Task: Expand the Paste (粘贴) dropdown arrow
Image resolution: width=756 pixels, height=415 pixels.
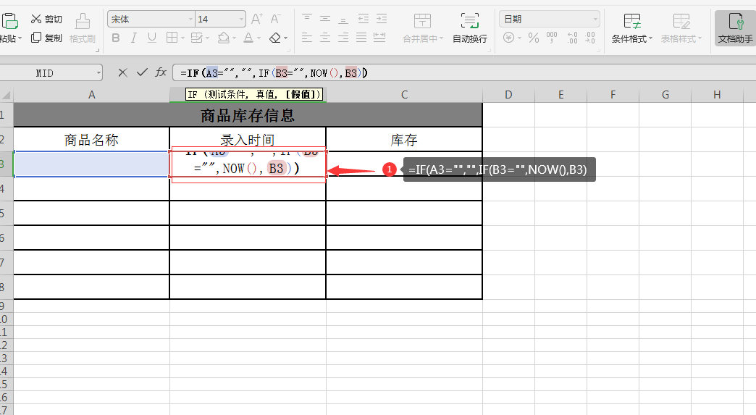Action: [20, 38]
